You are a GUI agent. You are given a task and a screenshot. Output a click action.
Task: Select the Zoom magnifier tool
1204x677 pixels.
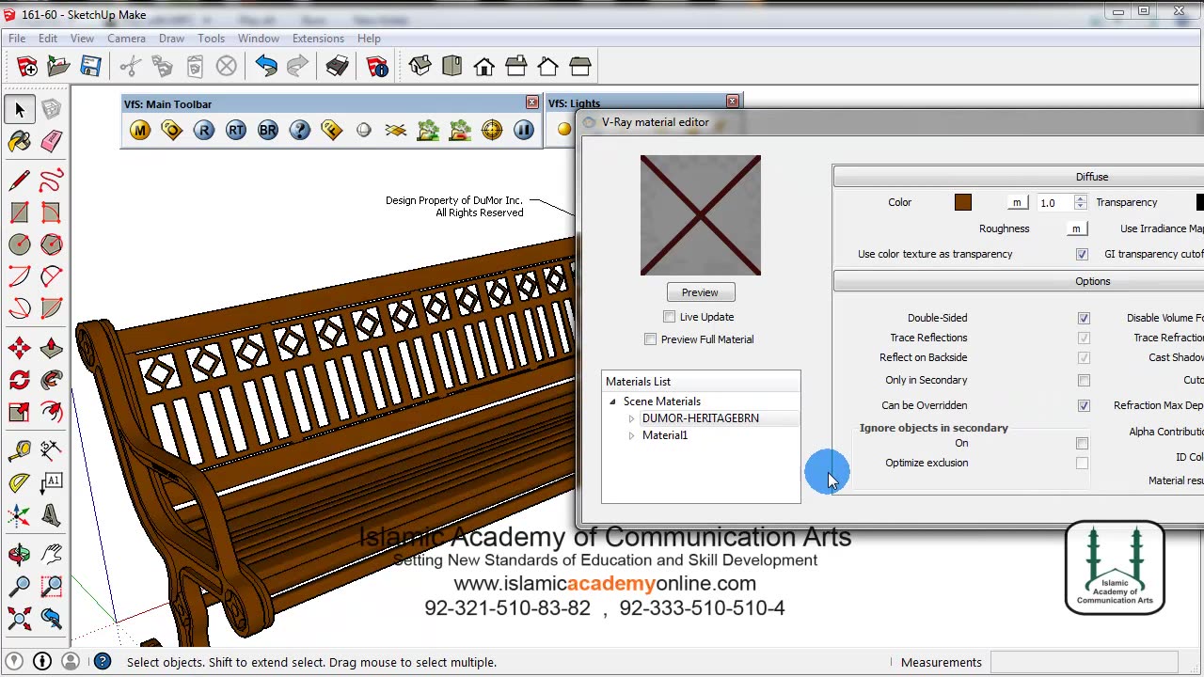tap(20, 587)
